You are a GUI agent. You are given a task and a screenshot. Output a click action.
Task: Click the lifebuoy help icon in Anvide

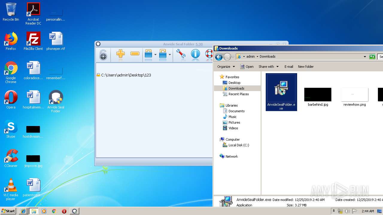(x=209, y=54)
